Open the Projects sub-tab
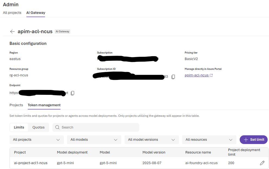The height and width of the screenshot is (169, 269). pos(16,105)
